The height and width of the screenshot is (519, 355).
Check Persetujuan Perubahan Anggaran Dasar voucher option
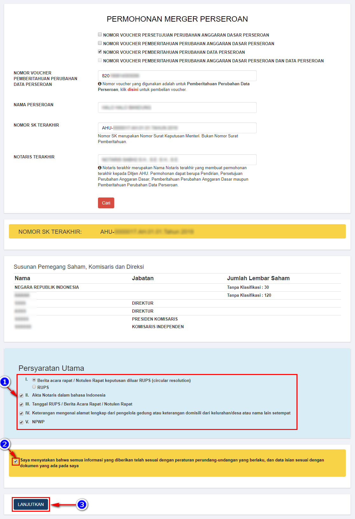tap(100, 35)
